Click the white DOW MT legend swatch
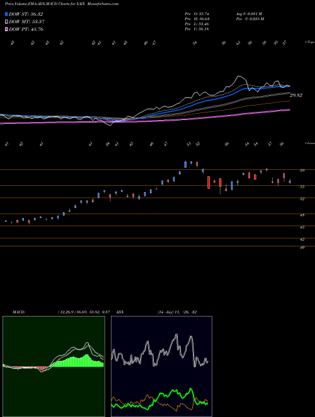315x417 pixels. pyautogui.click(x=6, y=22)
